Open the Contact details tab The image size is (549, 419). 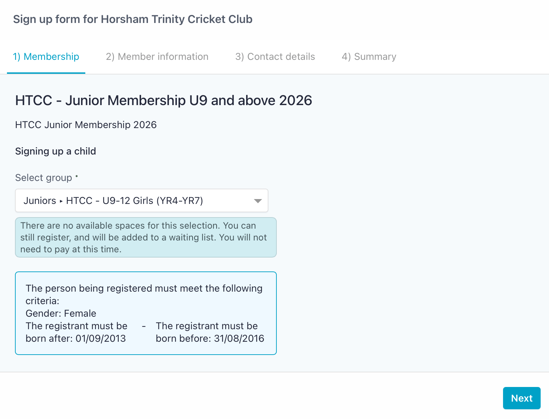pos(275,57)
